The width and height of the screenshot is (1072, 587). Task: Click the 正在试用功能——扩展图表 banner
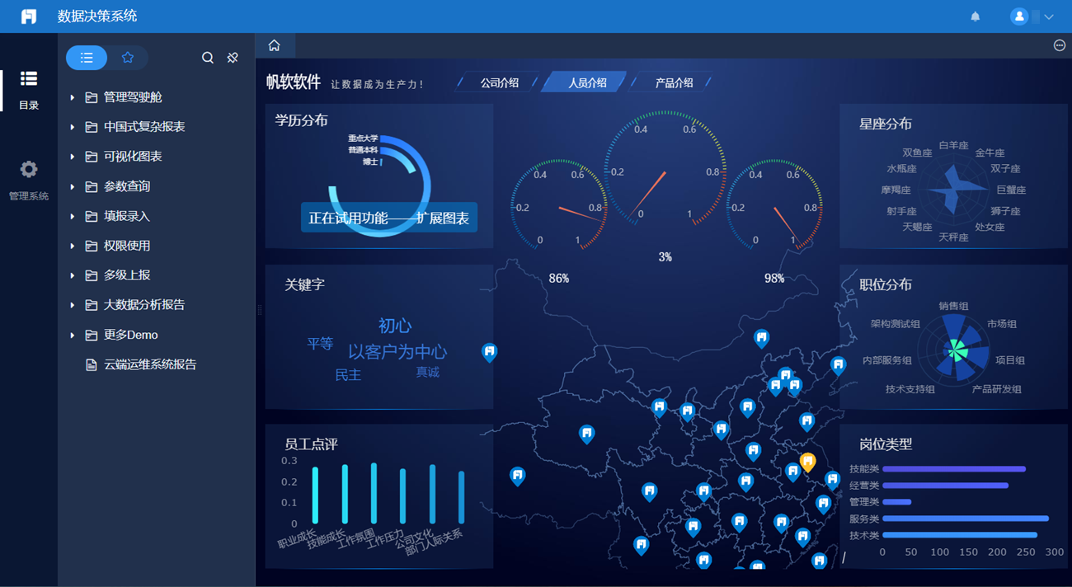388,218
